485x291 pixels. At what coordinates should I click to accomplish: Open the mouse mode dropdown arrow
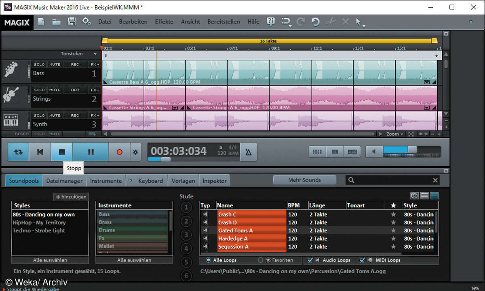[x=364, y=26]
